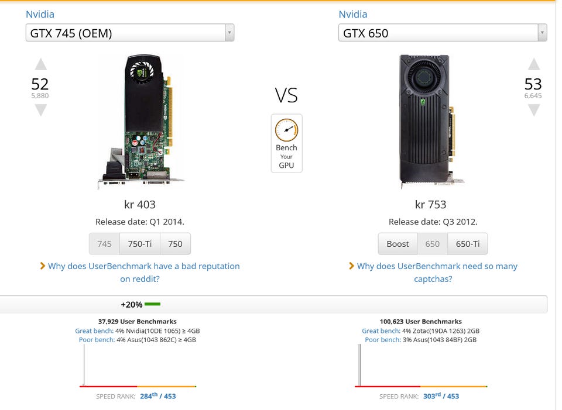
Task: Click the Bench Your GPU speedometer icon
Action: click(x=286, y=130)
